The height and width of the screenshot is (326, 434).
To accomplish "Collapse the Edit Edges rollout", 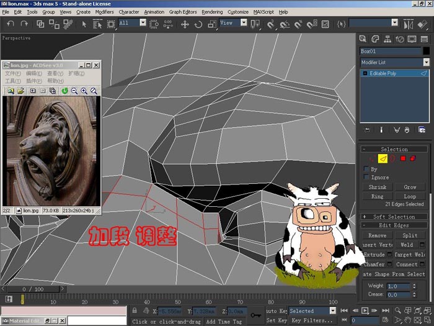I will coord(394,225).
